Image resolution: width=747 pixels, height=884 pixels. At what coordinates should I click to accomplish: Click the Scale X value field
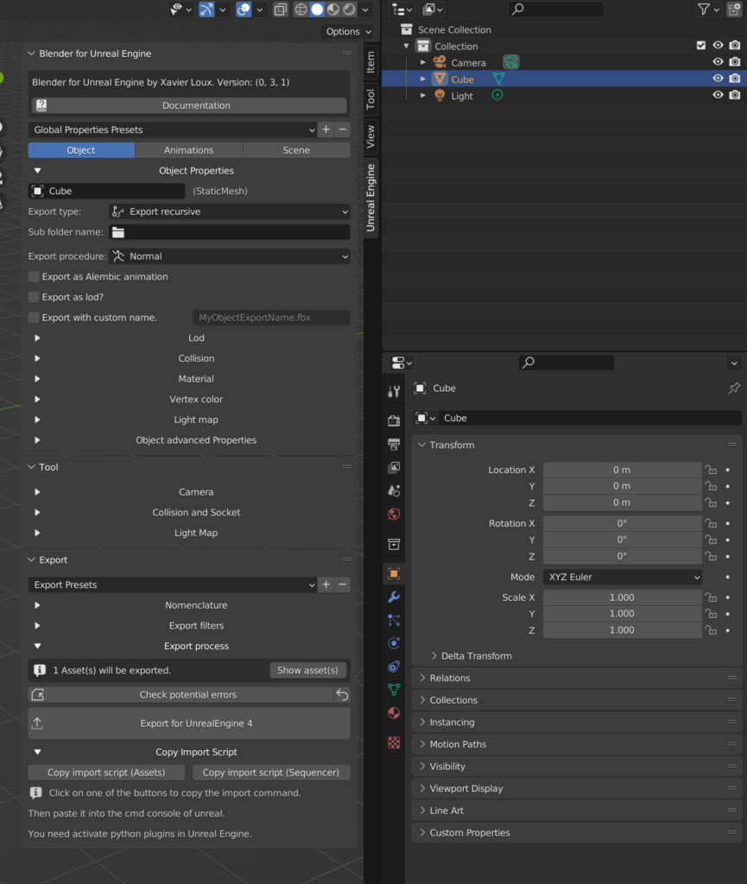pyautogui.click(x=623, y=597)
